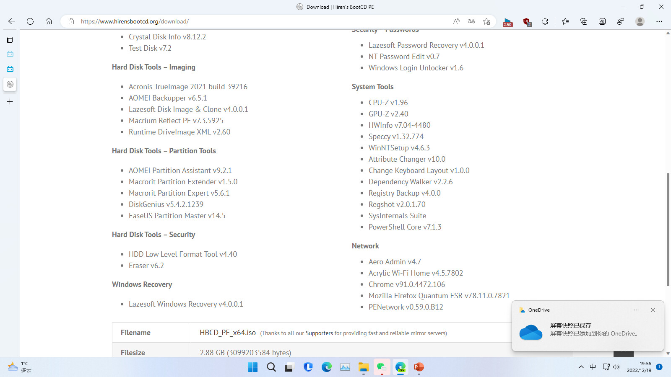This screenshot has height=377, width=671.
Task: Click the HBCD_PE_x64.iso filename
Action: pos(228,333)
